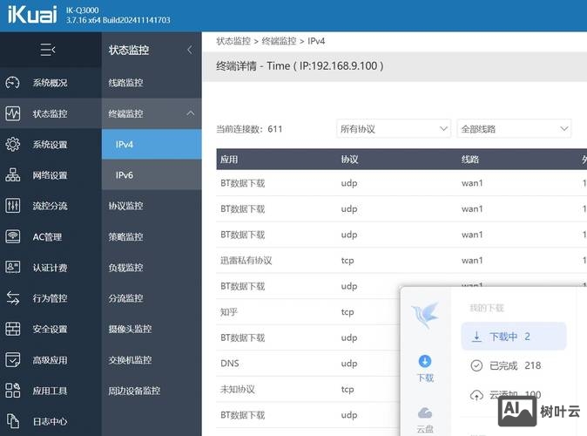Click 未知协议 row entry
The image size is (587, 436).
pos(238,389)
